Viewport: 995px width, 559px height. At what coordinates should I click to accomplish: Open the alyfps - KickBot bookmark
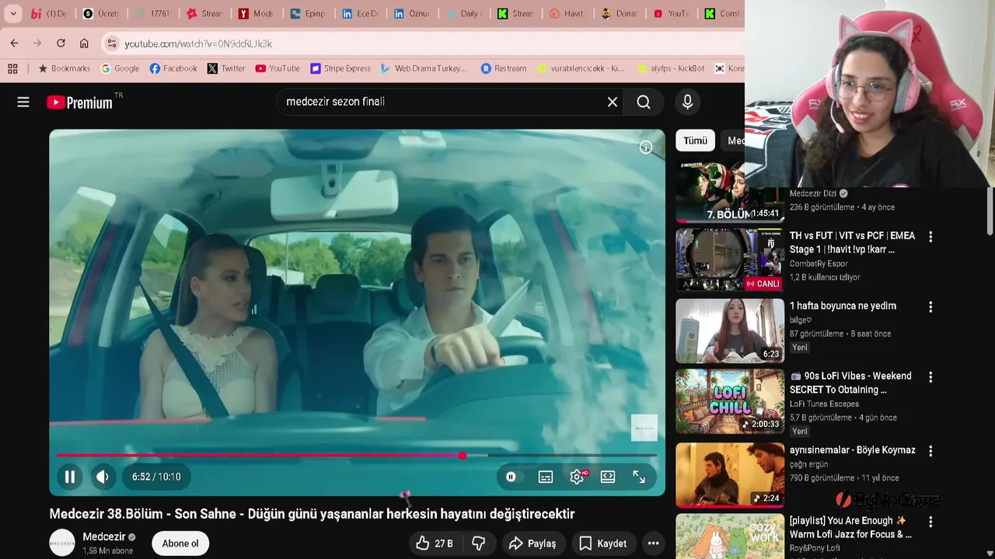pyautogui.click(x=671, y=68)
